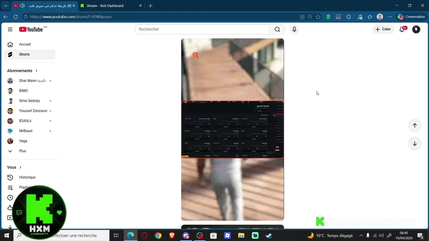Viewport: 429px width, 241px height.
Task: Open Microsoft Store from the taskbar
Action: (213, 235)
